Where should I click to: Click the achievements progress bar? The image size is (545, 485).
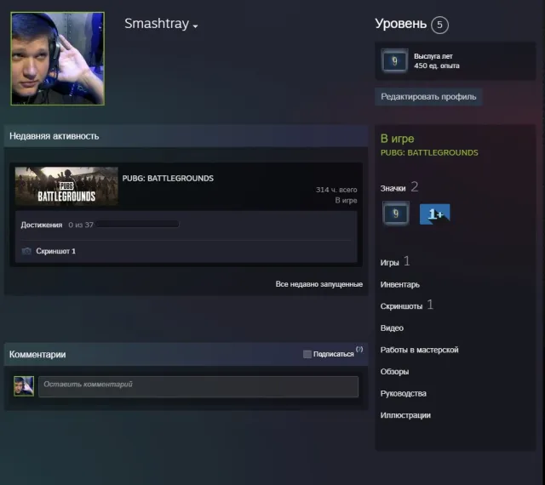tap(138, 224)
